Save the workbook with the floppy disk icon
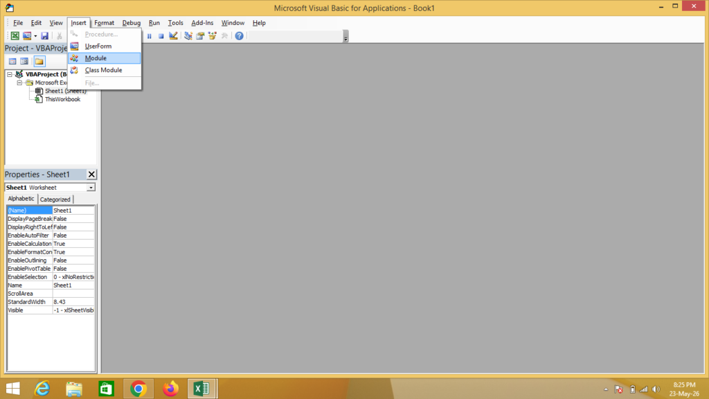 (x=44, y=36)
